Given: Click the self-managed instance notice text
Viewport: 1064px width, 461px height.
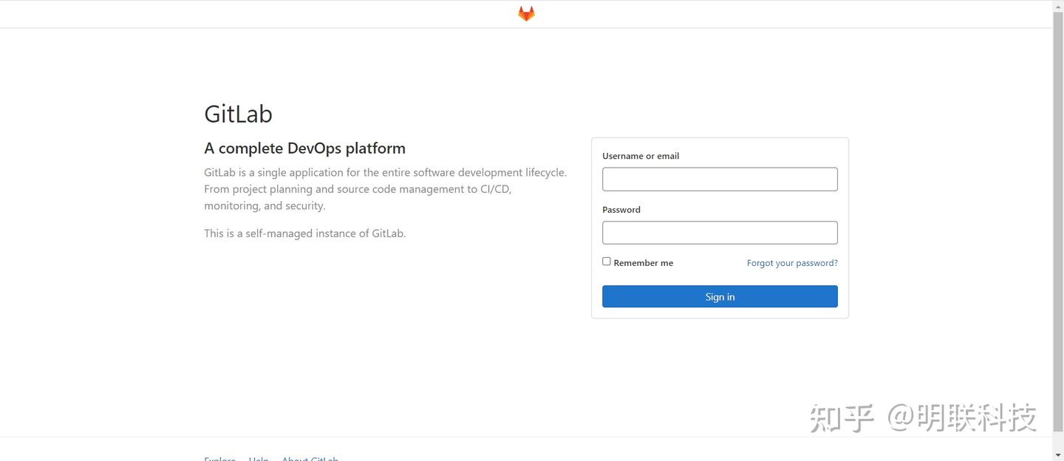Looking at the screenshot, I should pos(304,233).
